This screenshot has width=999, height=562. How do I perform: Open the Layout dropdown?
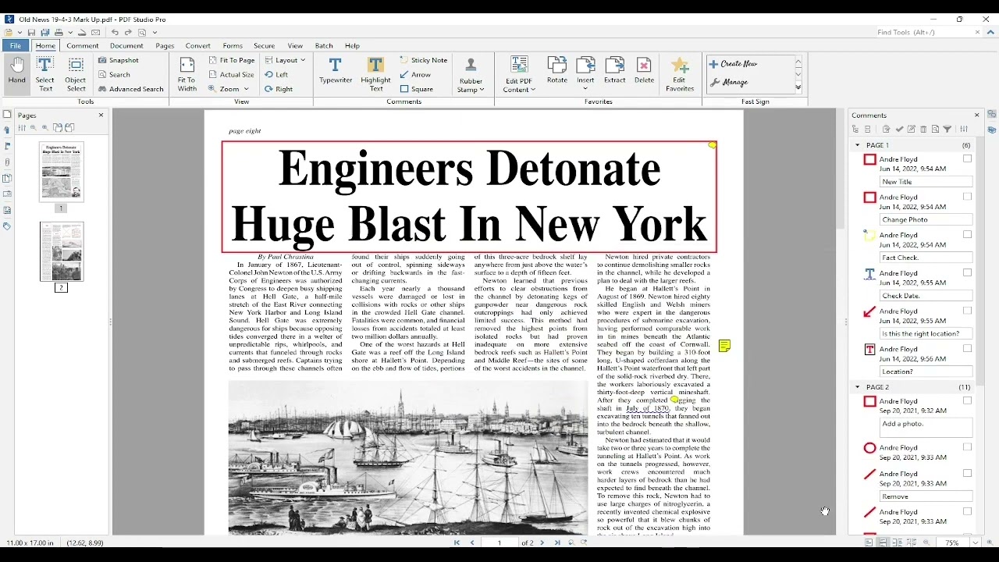click(x=285, y=60)
